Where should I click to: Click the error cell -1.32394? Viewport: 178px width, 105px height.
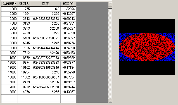[x=68, y=9]
